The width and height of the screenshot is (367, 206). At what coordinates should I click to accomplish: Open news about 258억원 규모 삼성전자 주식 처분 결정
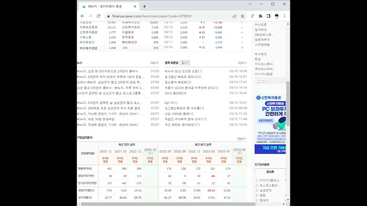click(x=109, y=108)
